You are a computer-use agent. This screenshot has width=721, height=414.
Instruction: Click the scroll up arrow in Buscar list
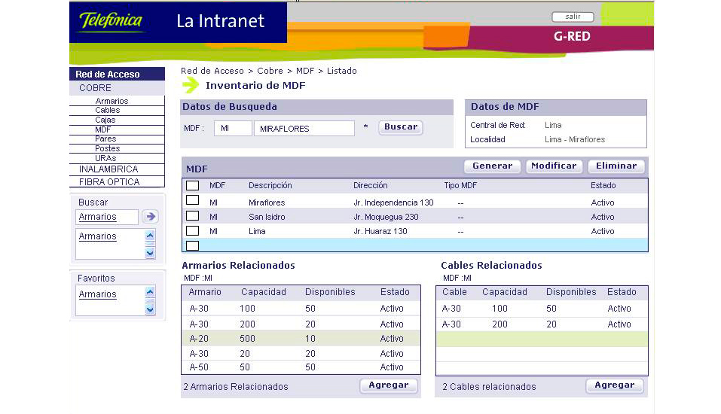pyautogui.click(x=150, y=236)
